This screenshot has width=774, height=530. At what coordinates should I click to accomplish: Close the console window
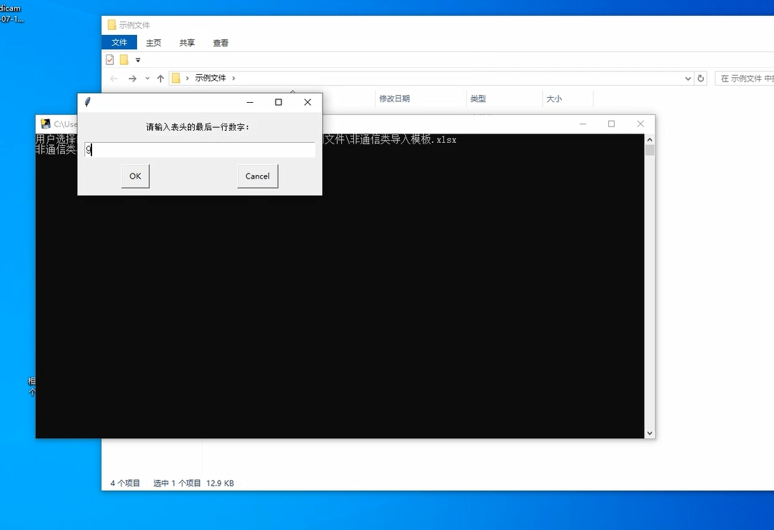640,124
